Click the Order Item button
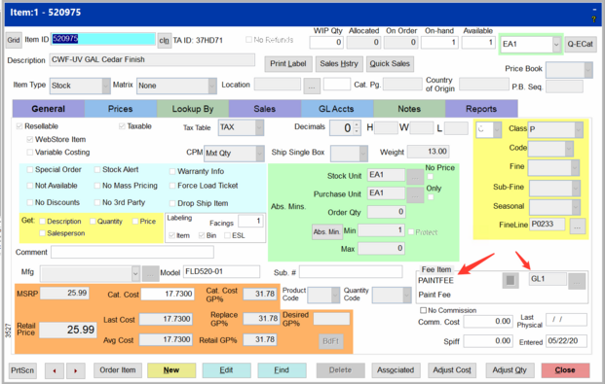The height and width of the screenshot is (384, 605). tap(118, 370)
